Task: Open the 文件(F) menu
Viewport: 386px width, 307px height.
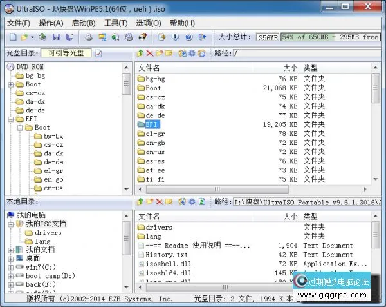Action: click(19, 23)
